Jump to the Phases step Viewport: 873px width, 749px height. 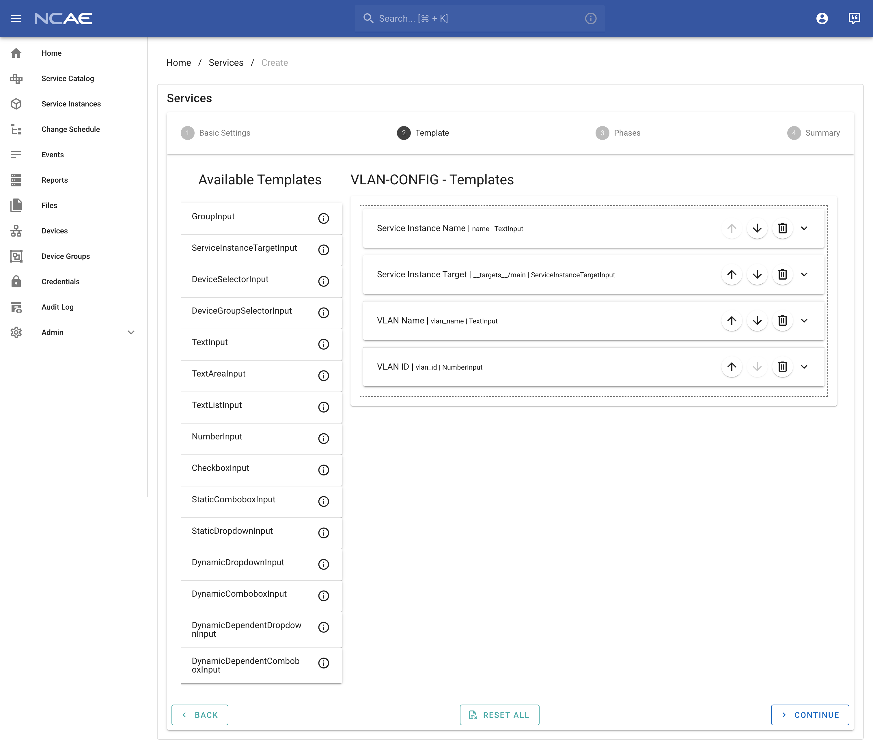pyautogui.click(x=618, y=133)
